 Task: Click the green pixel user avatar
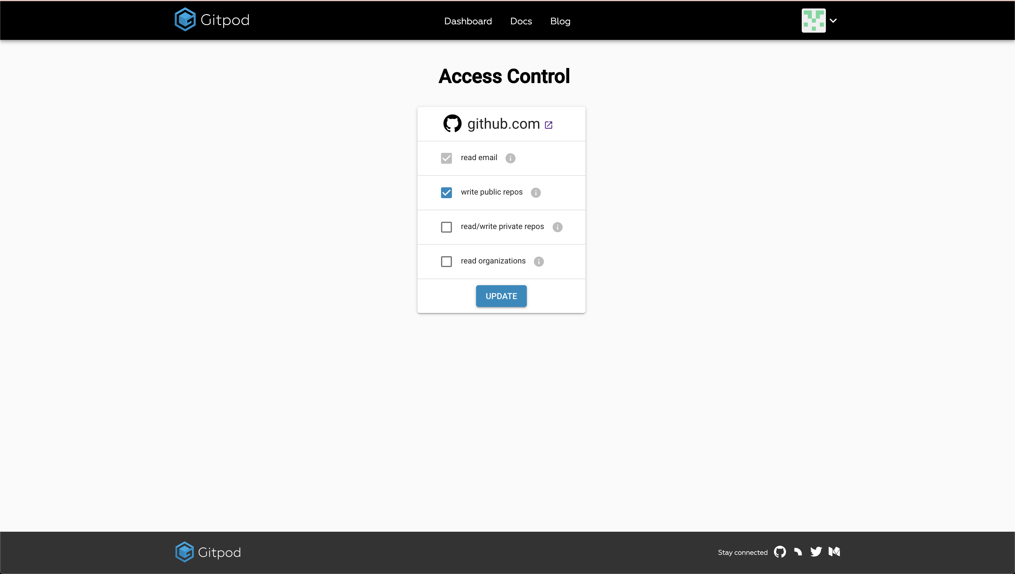coord(814,21)
